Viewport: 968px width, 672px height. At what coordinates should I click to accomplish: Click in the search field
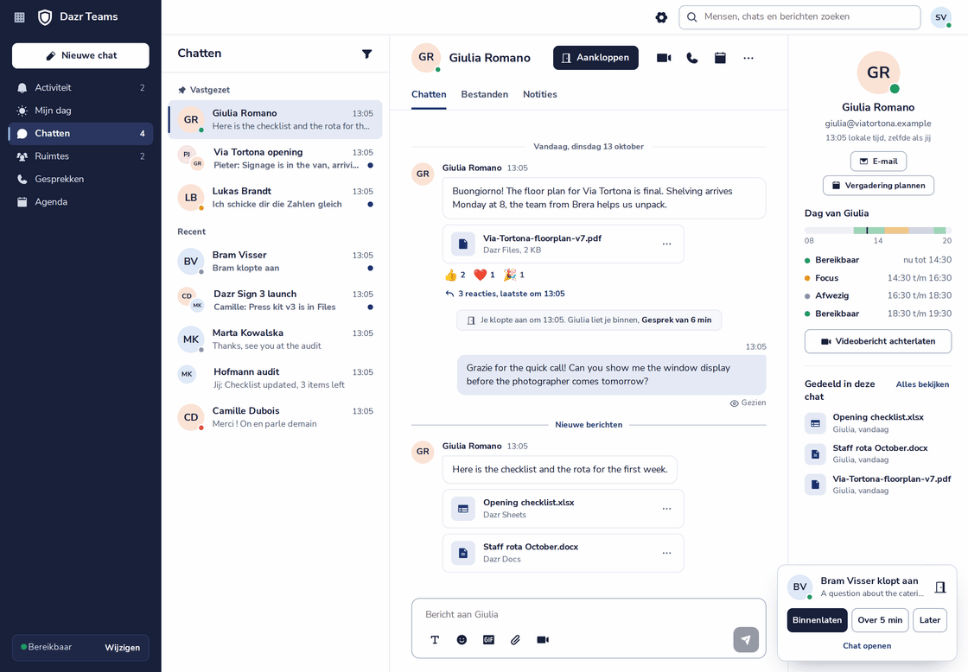tap(799, 17)
